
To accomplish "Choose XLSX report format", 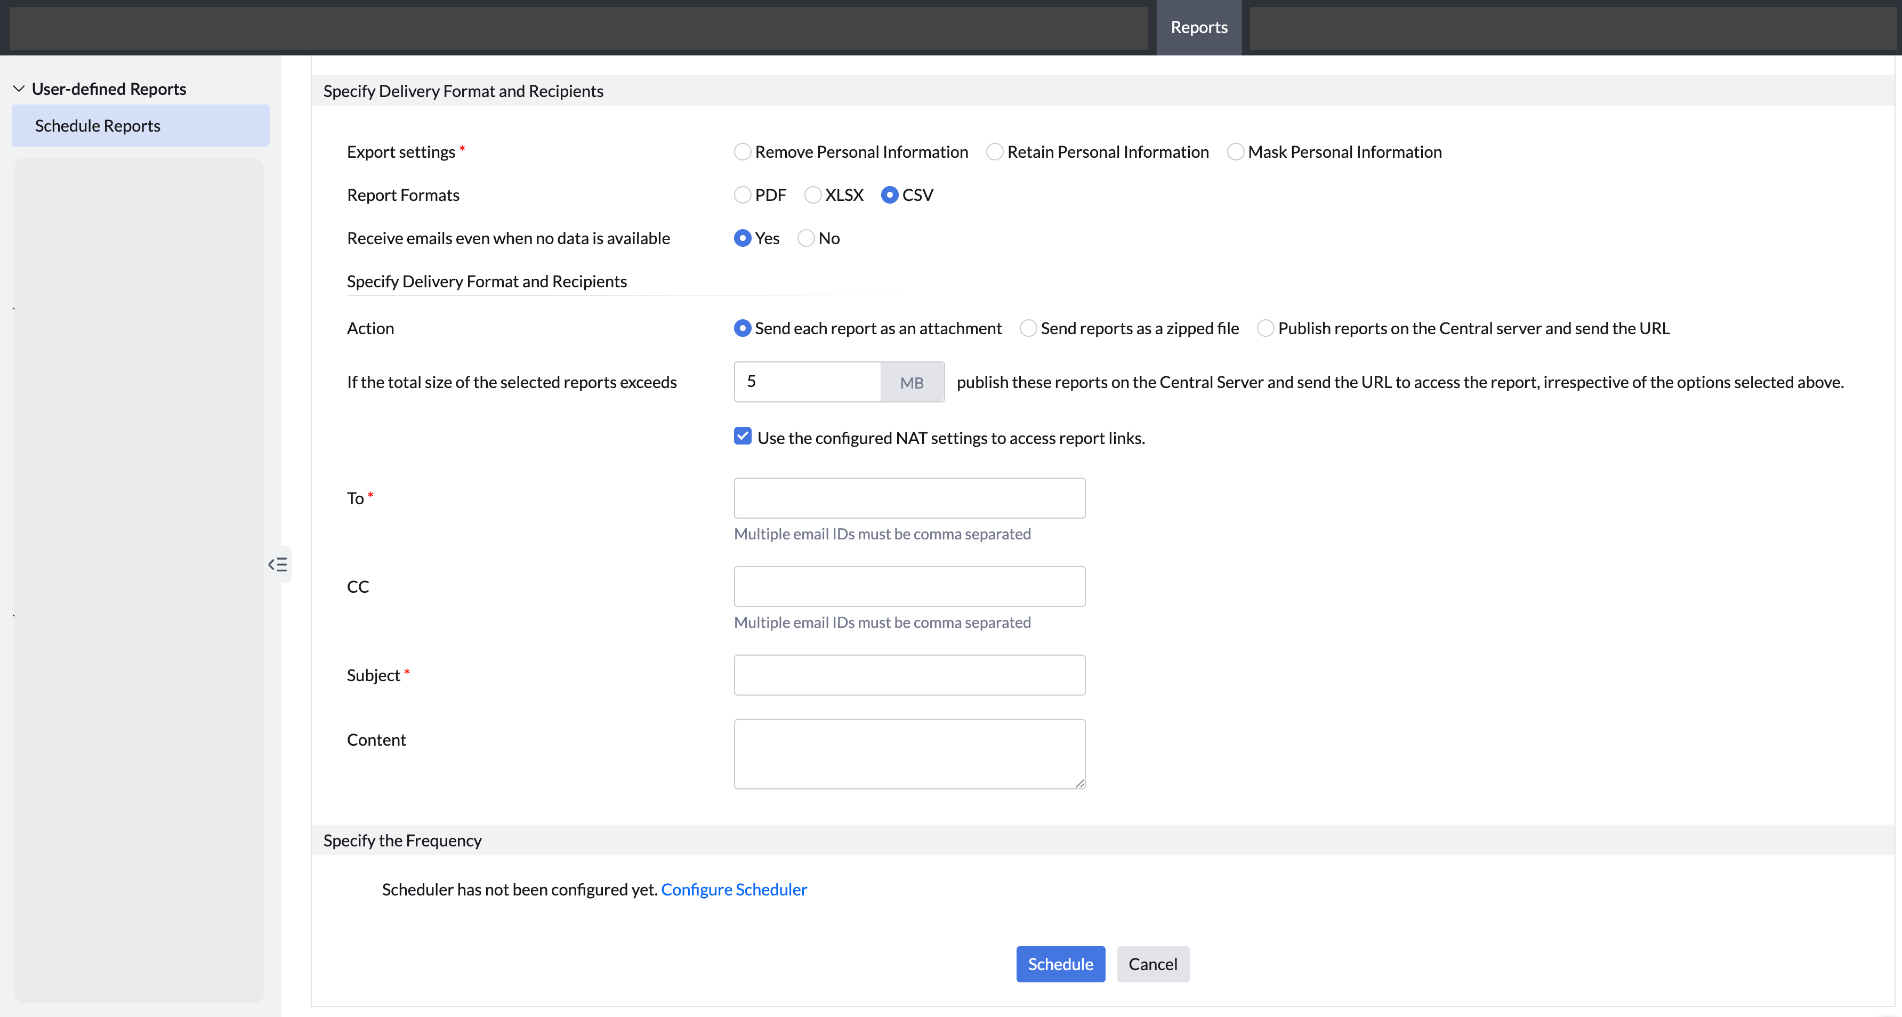I will tap(812, 195).
